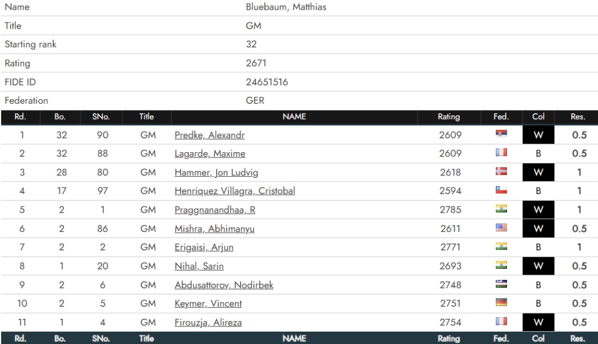Click Keymer, Vincent name link
Image resolution: width=598 pixels, height=344 pixels.
pyautogui.click(x=208, y=304)
